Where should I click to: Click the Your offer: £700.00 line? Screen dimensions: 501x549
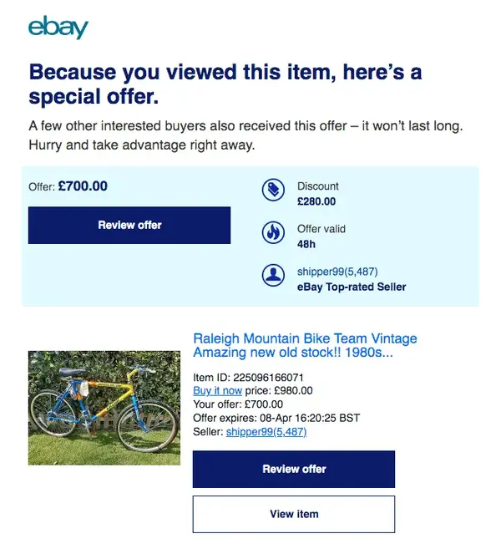[x=238, y=404]
